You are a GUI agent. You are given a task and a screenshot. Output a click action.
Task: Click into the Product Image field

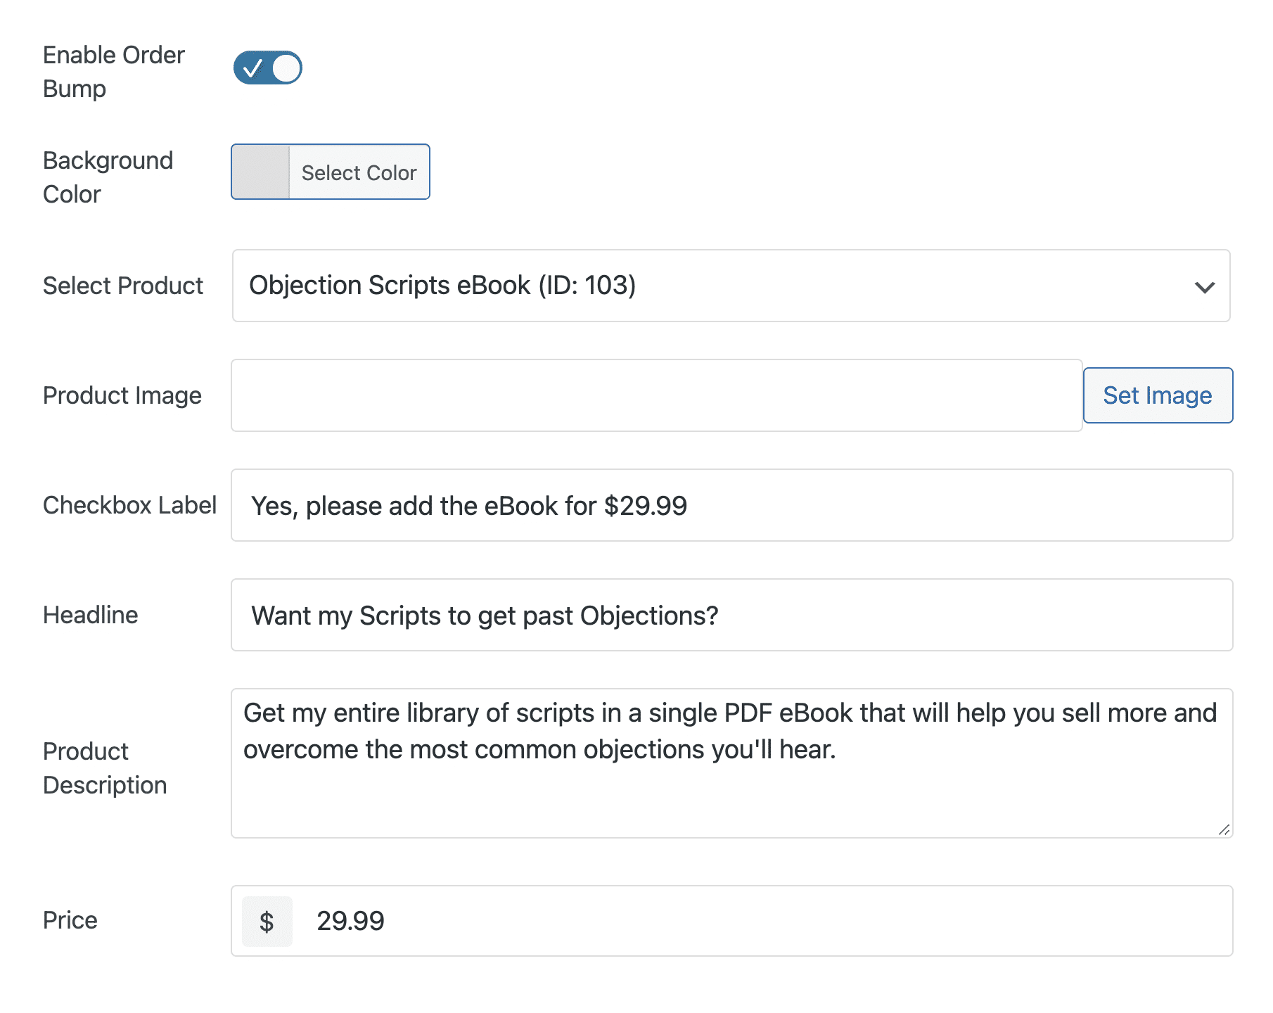655,395
